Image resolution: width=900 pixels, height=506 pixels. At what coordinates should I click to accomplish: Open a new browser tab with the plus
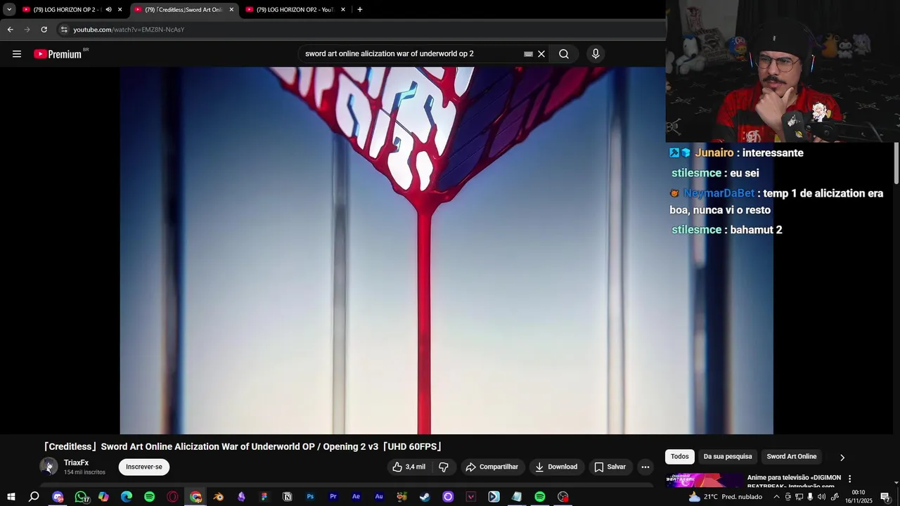pos(360,10)
